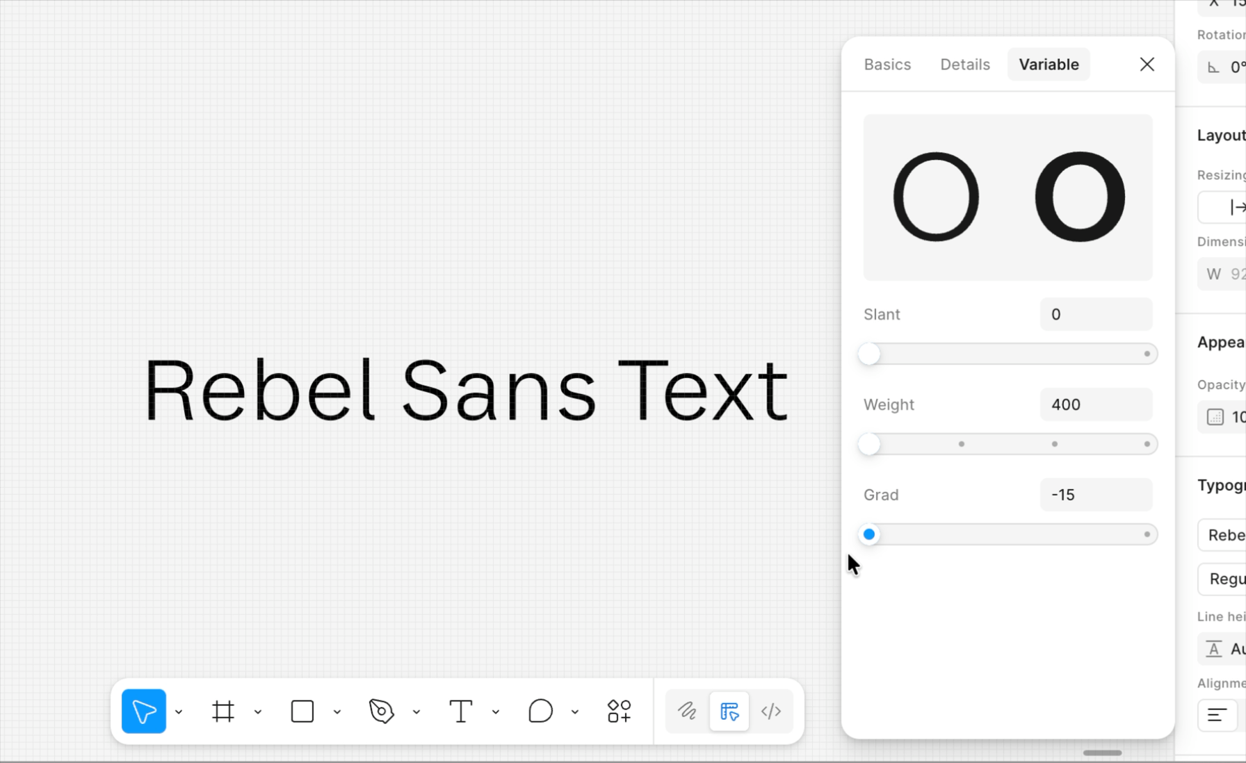This screenshot has width=1246, height=763.
Task: Select the Frame tool
Action: pyautogui.click(x=223, y=711)
